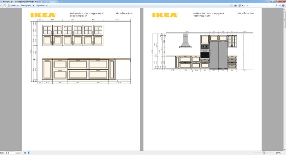Click the page number field
Image resolution: width=286 pixels, height=155 pixels.
tap(10, 153)
